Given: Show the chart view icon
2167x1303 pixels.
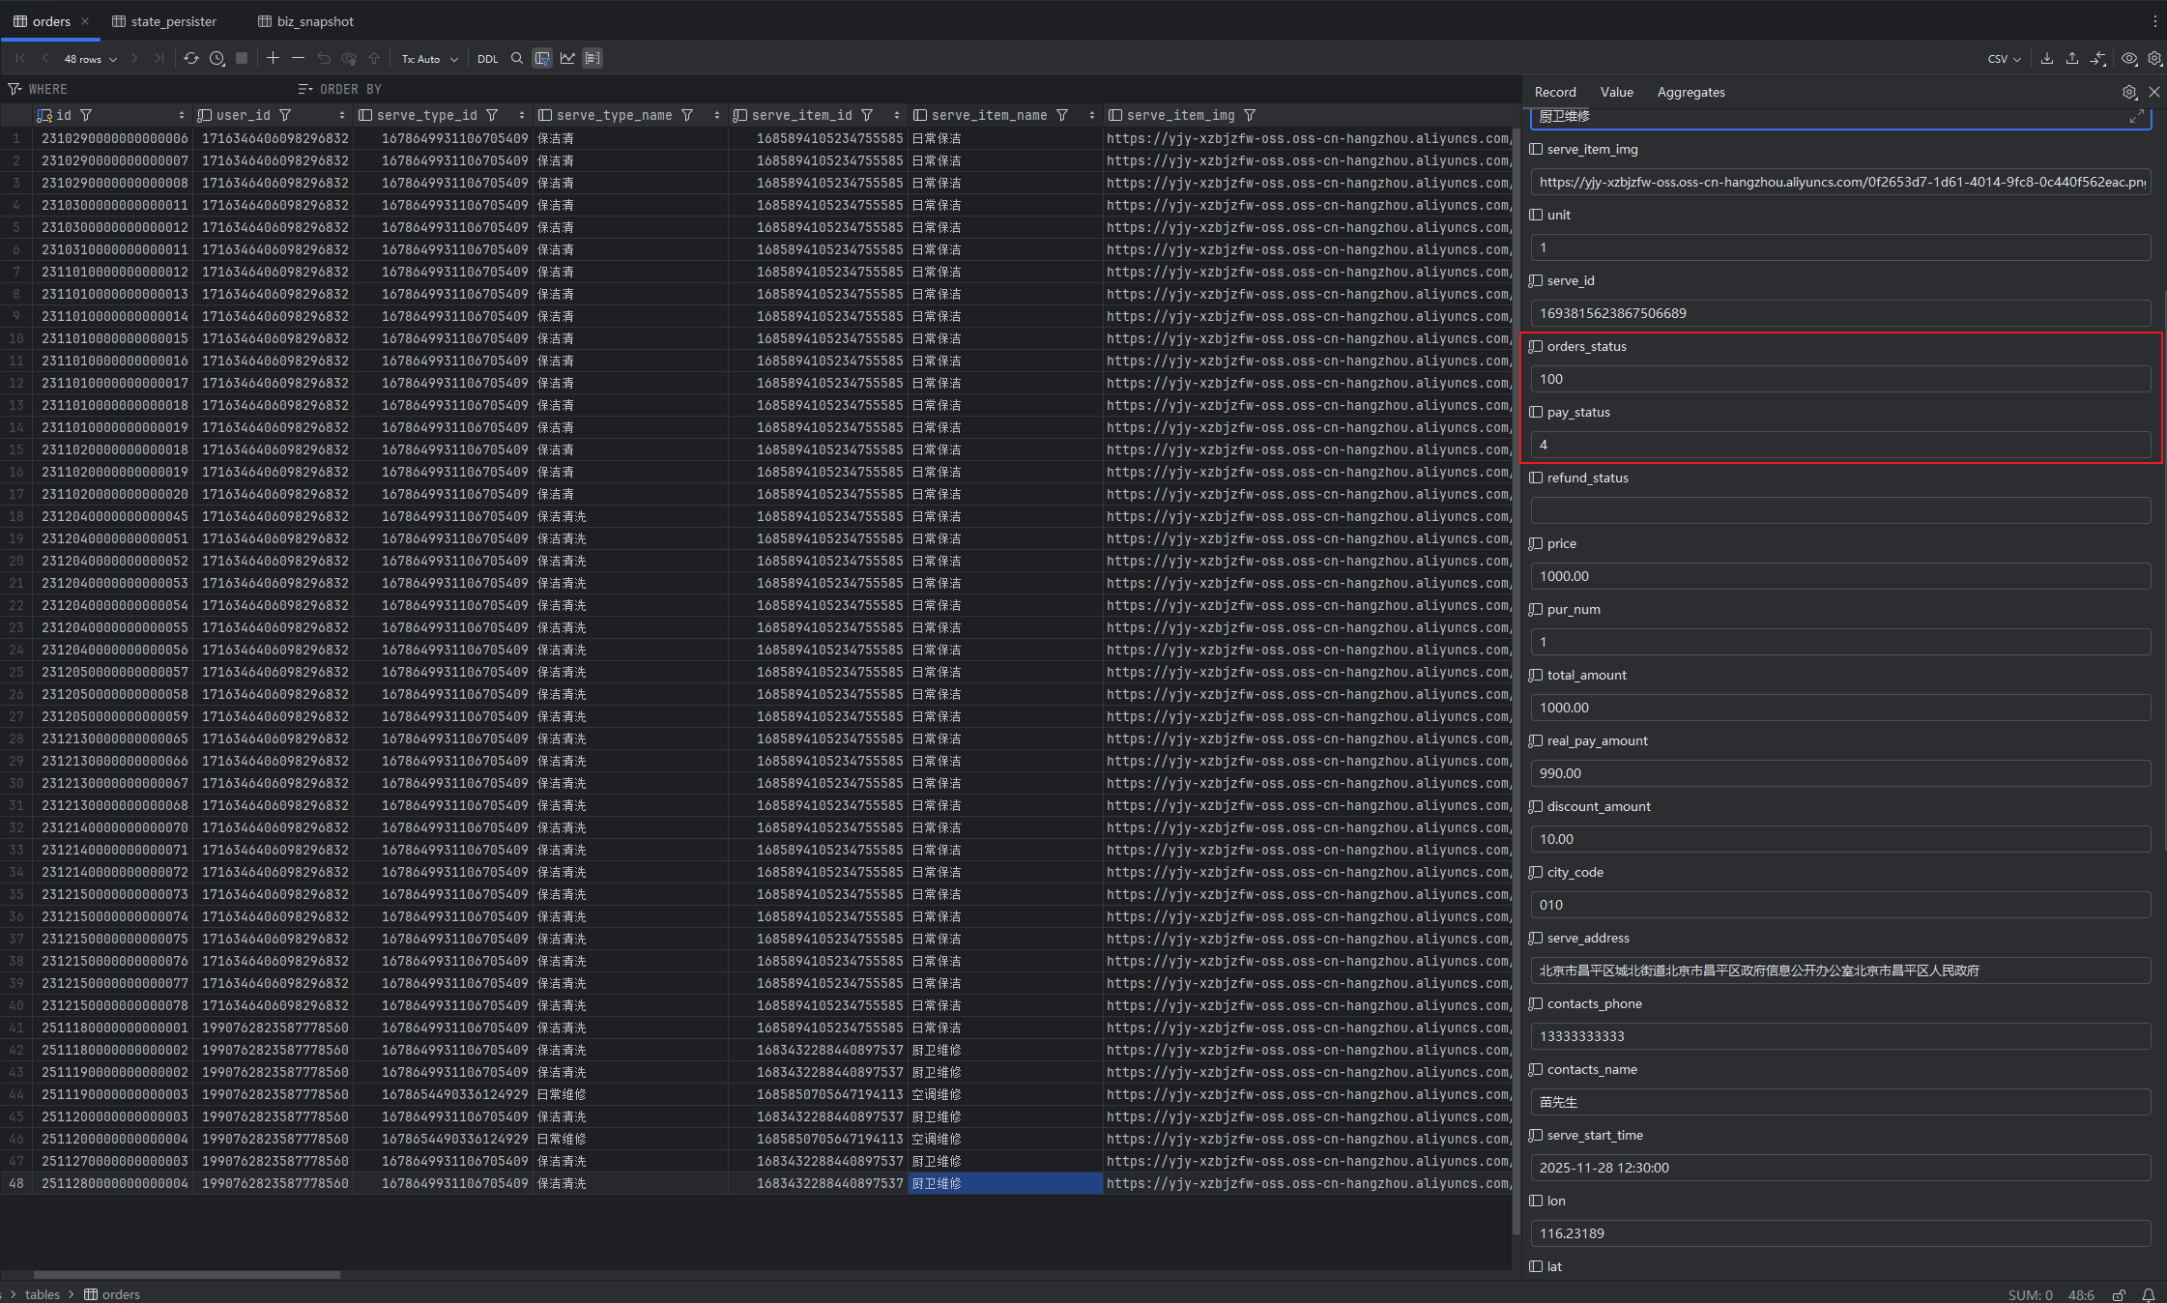Looking at the screenshot, I should click(x=567, y=58).
